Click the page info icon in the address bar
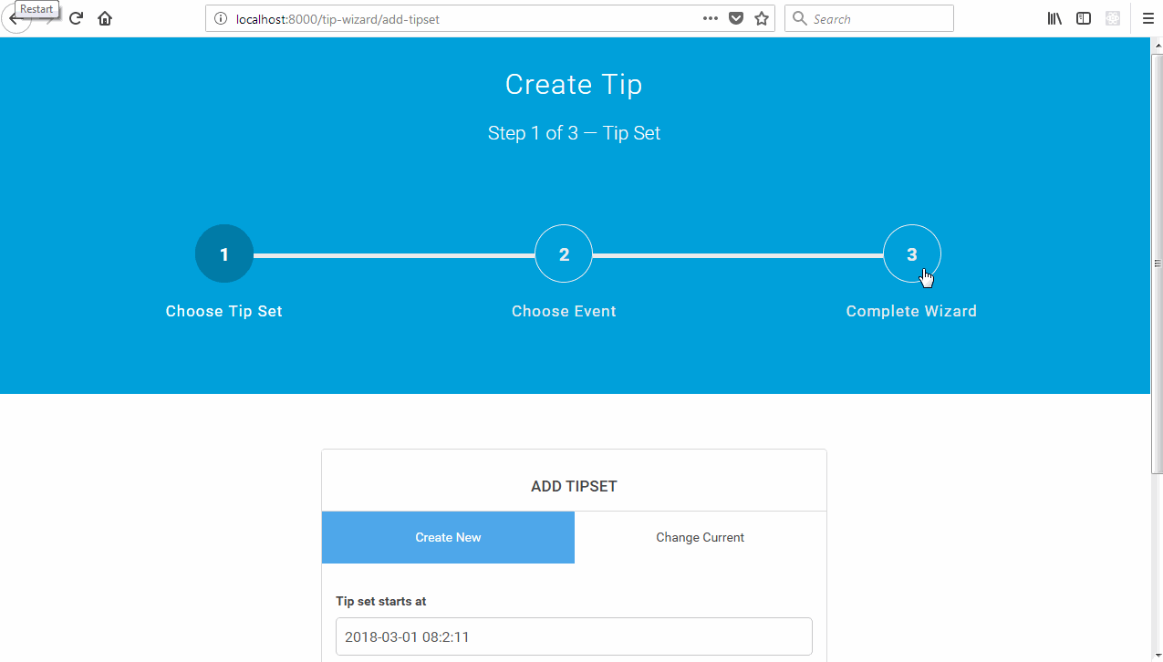This screenshot has width=1163, height=662. tap(220, 17)
